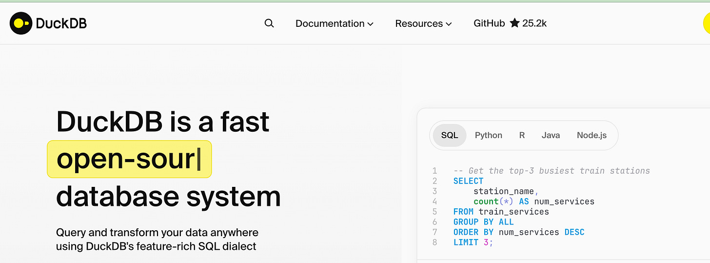The image size is (710, 263).
Task: Visit the GitHub link
Action: coord(489,23)
